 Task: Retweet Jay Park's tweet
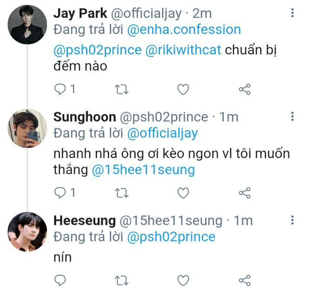(121, 89)
